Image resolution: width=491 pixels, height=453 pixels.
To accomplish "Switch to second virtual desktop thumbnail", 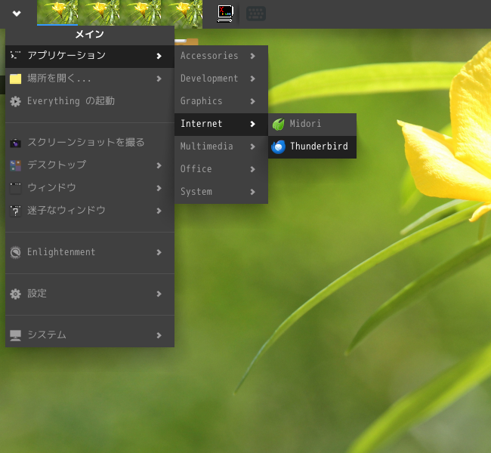I will point(99,13).
